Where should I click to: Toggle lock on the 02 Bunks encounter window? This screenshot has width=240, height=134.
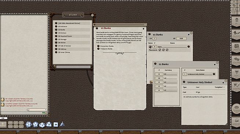[189, 34]
